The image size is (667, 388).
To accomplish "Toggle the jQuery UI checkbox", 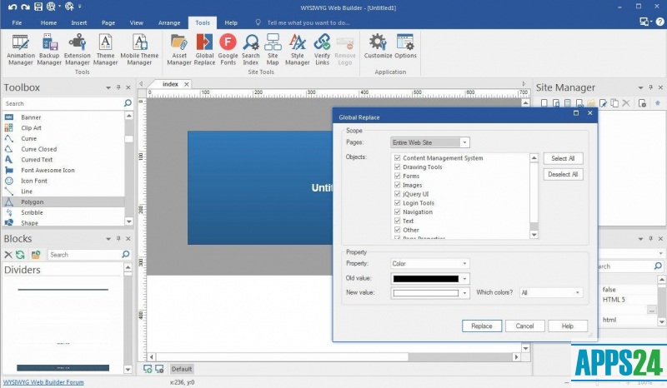I will point(397,194).
